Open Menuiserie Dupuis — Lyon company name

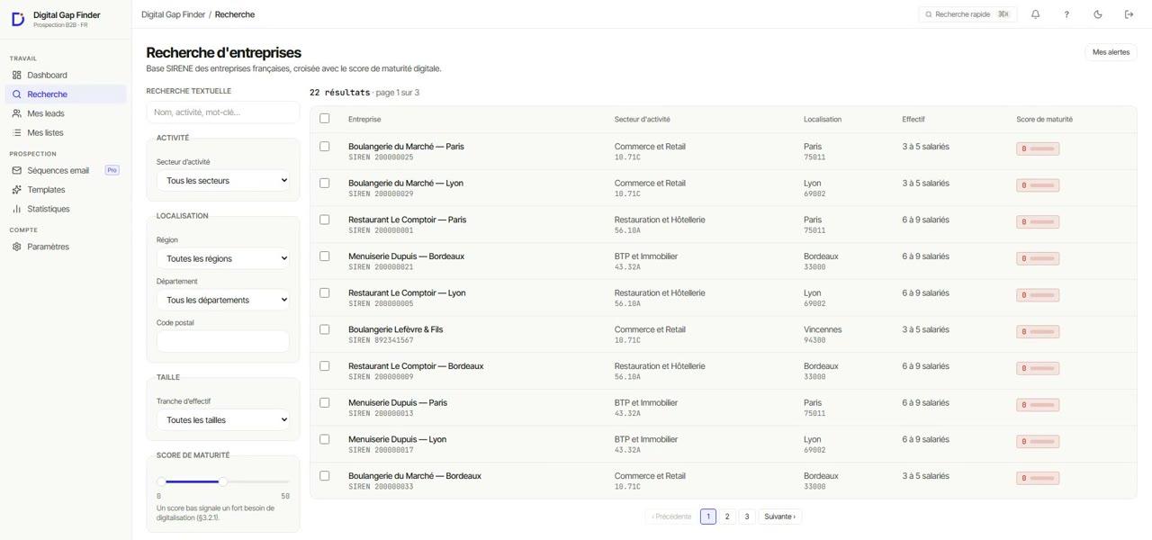click(397, 439)
